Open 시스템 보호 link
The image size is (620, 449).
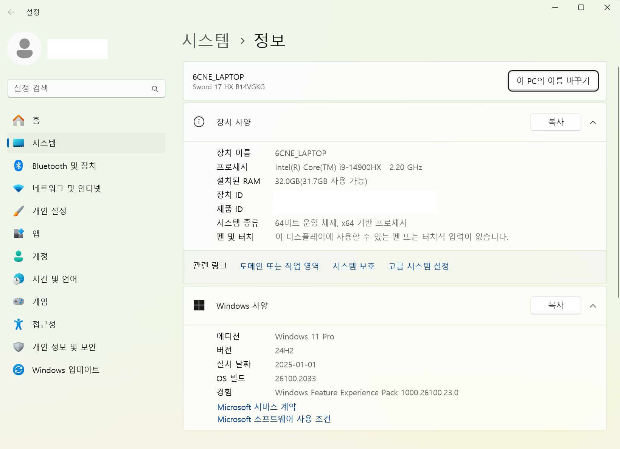354,266
